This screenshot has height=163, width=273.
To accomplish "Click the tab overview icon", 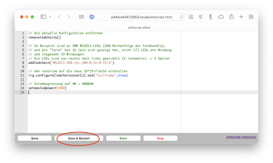I will pyautogui.click(x=251, y=16).
